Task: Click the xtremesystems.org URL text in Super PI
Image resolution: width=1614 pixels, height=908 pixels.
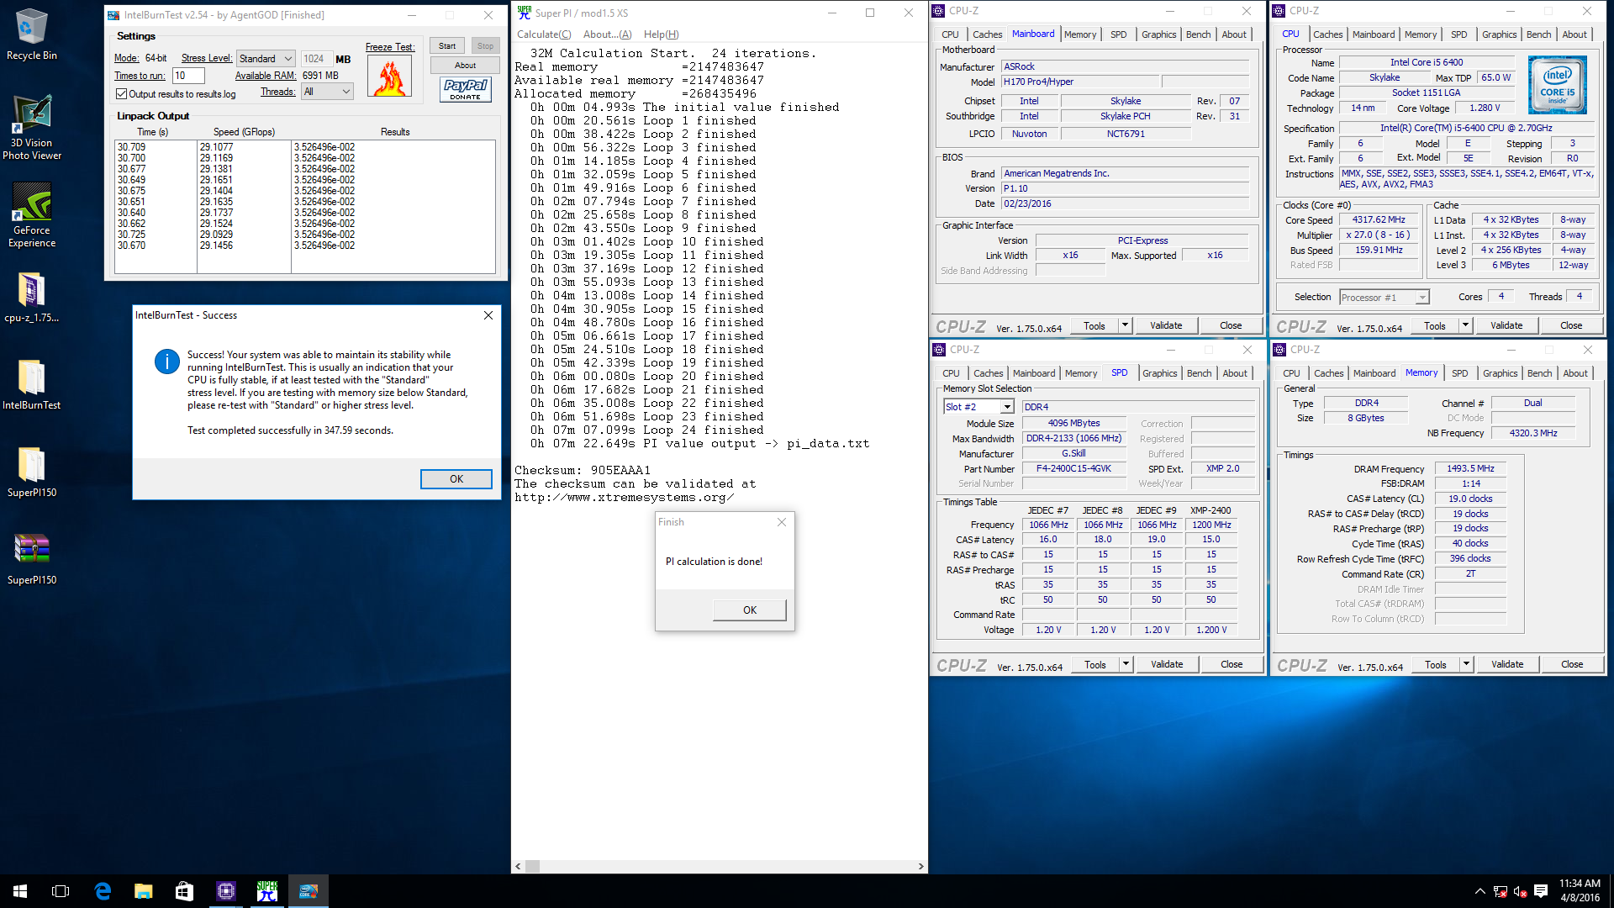Action: 624,498
